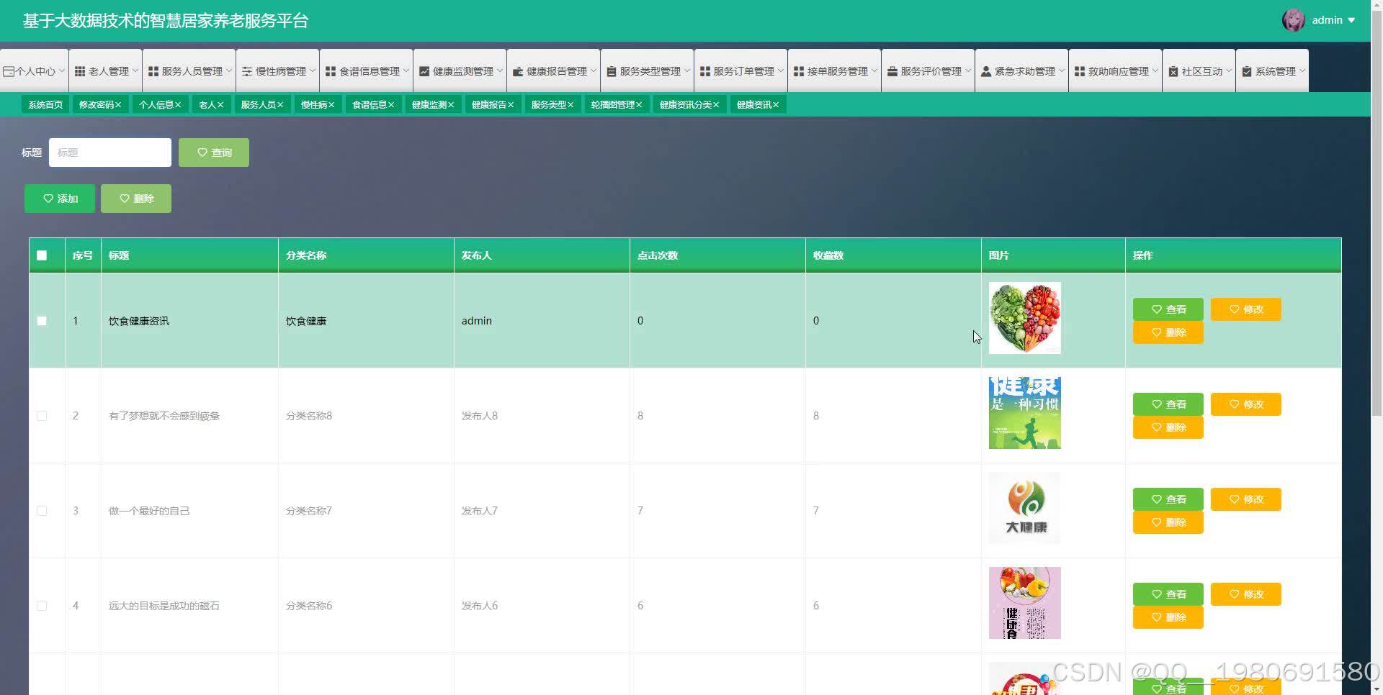Check the box for row 做一个最好的自己
Screen dimensions: 1383x695
pyautogui.click(x=42, y=511)
